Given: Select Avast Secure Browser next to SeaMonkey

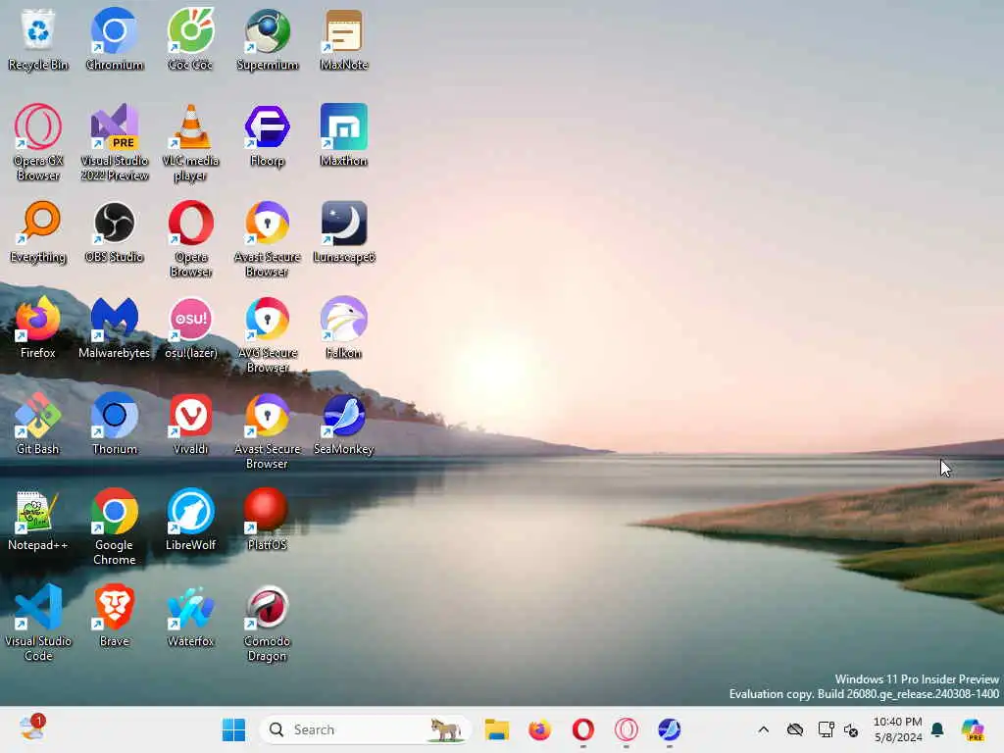Looking at the screenshot, I should tap(268, 431).
